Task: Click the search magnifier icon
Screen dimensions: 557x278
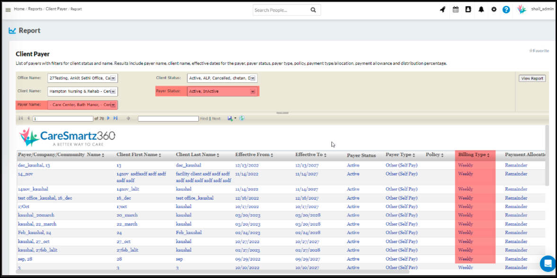Action: [x=313, y=10]
